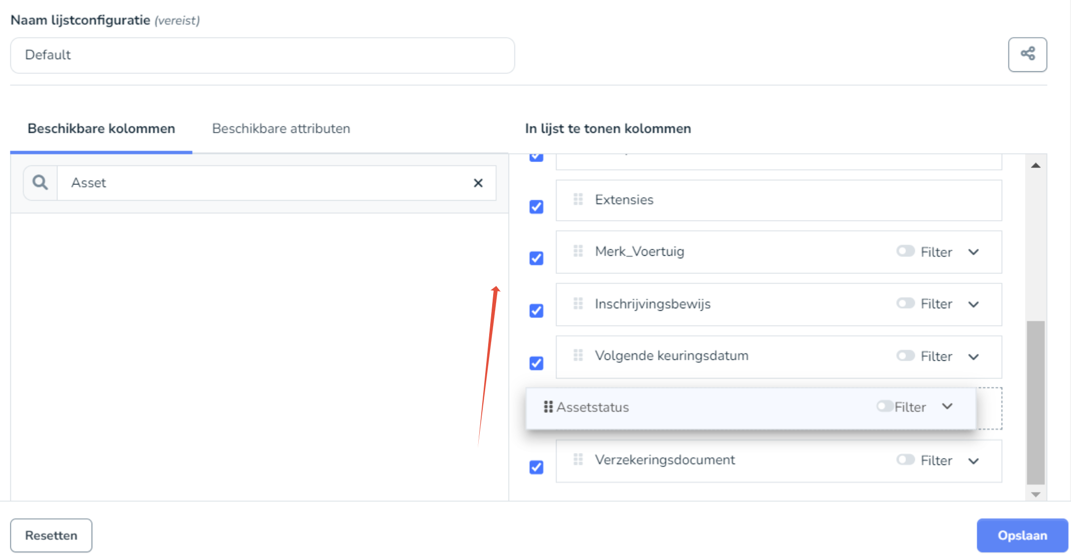The height and width of the screenshot is (560, 1071).
Task: Expand the Volgende keuringsdatum chevron
Action: click(973, 357)
